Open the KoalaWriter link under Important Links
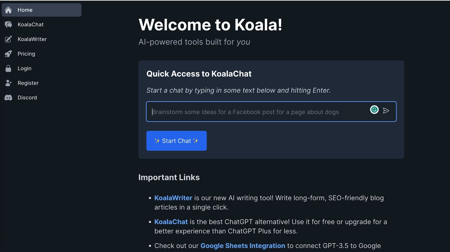Viewport: 450px width, 252px height. (x=173, y=198)
